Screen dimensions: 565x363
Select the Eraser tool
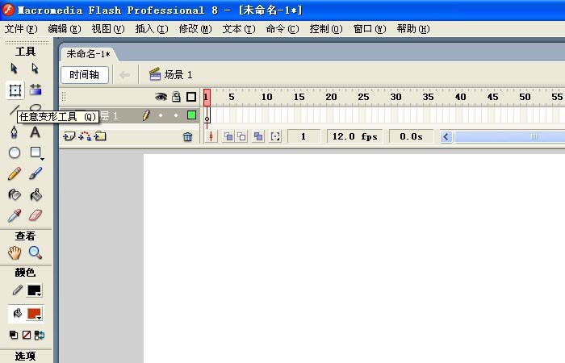[36, 215]
